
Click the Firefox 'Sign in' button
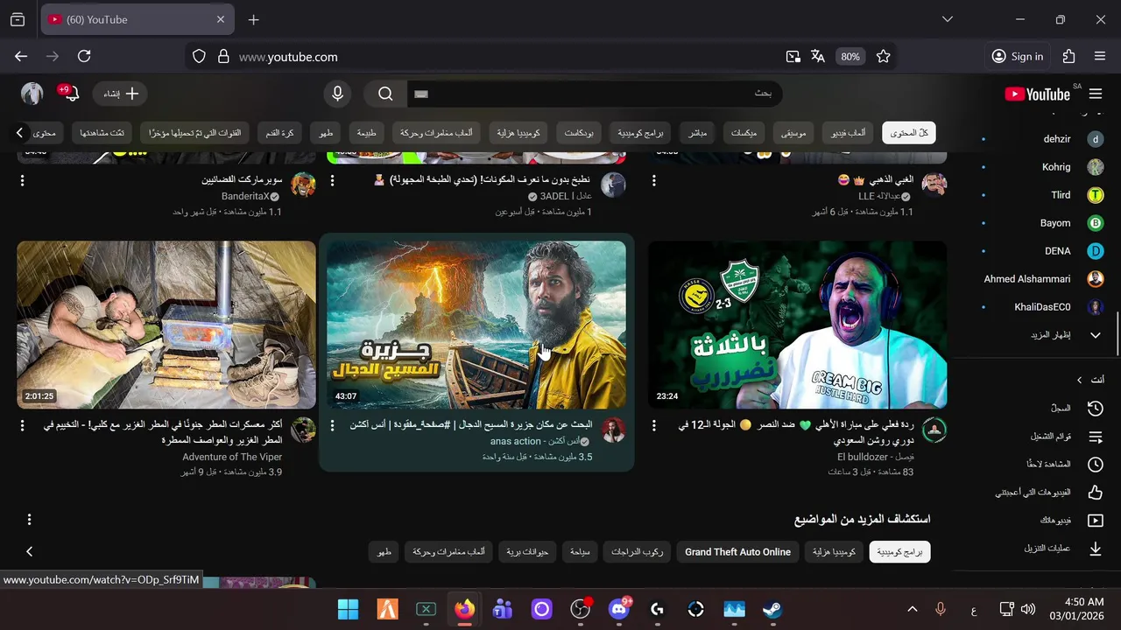(1018, 56)
